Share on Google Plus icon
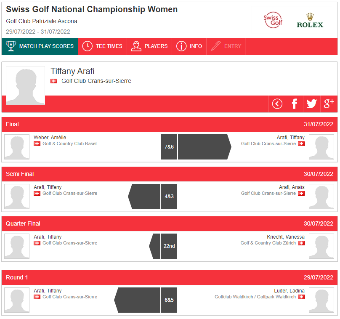This screenshot has height=319, width=340. 329,104
